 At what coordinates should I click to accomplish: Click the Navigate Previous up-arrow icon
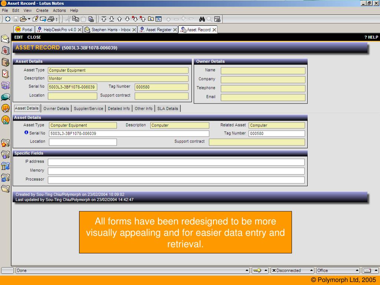tap(119, 19)
